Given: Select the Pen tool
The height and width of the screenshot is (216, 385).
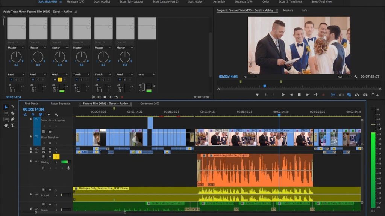Looking at the screenshot, I should pyautogui.click(x=12, y=119).
